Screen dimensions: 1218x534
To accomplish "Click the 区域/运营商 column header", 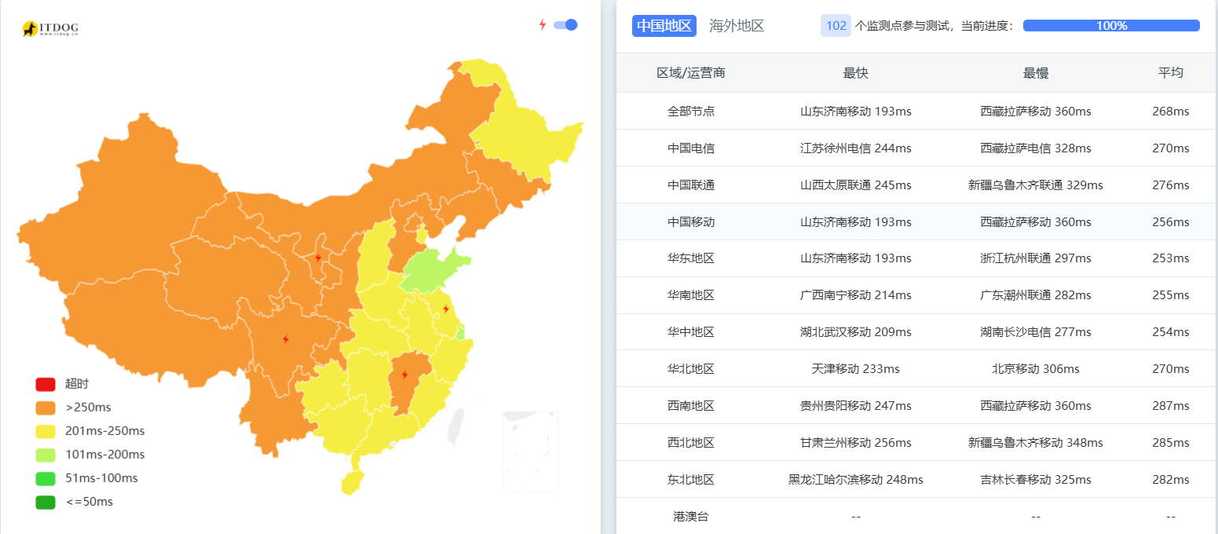I will (691, 73).
